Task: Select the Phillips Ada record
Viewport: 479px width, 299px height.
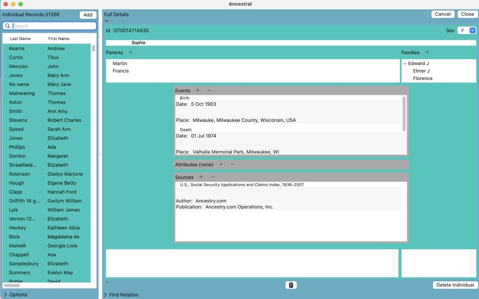Action: coord(47,147)
